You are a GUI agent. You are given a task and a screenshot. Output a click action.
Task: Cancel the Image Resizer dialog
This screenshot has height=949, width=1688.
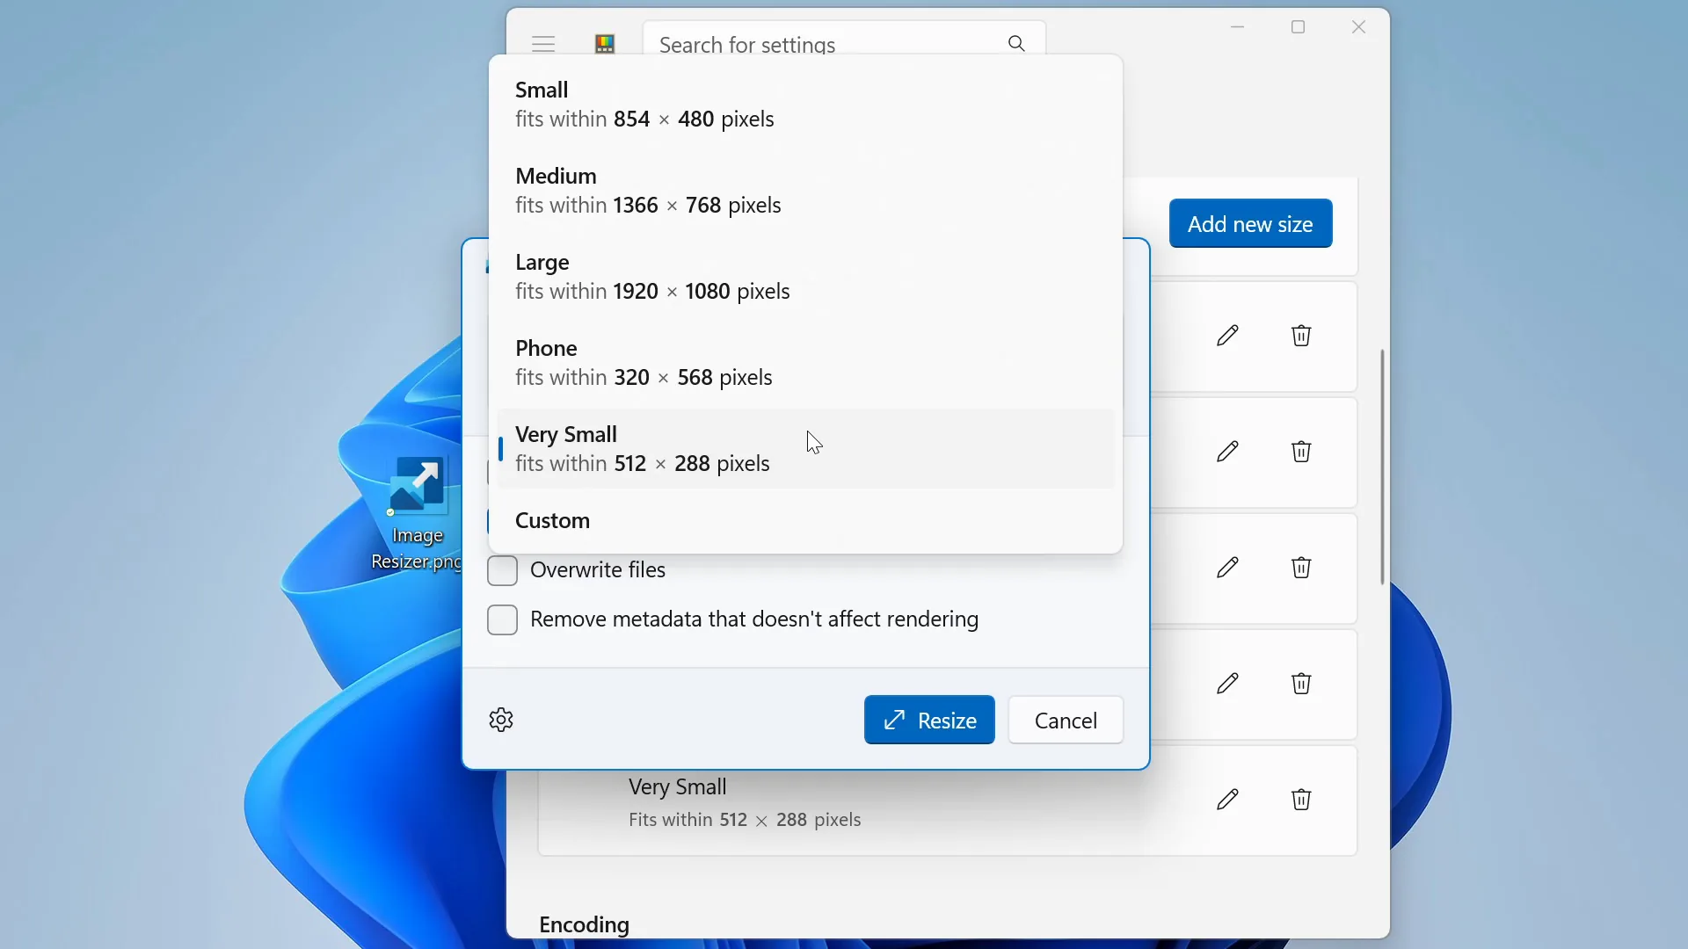click(1066, 721)
